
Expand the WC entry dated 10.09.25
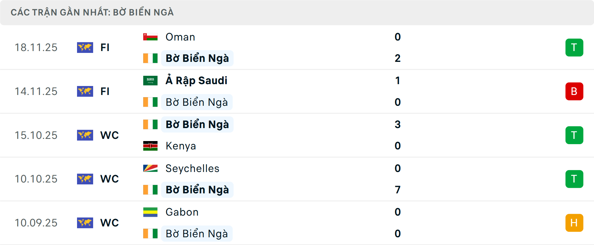(109, 223)
